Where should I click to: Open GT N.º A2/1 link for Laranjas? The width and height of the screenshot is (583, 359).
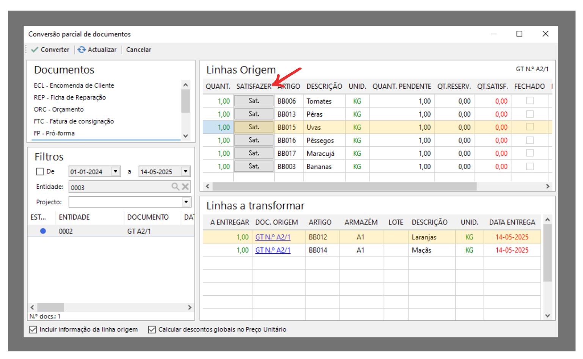coord(273,237)
